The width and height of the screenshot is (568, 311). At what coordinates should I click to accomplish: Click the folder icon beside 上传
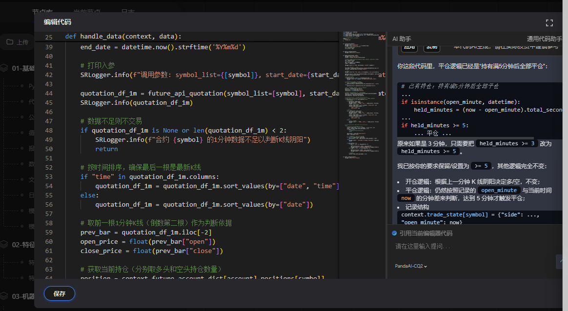(x=10, y=42)
